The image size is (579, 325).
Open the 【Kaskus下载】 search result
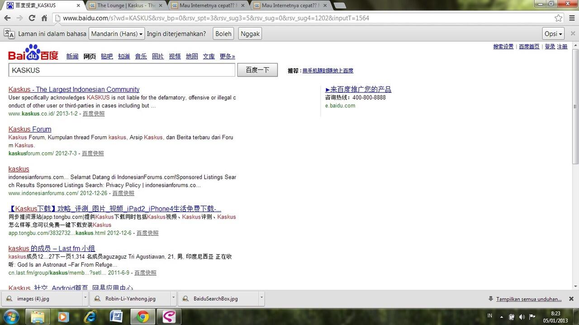[x=115, y=209]
